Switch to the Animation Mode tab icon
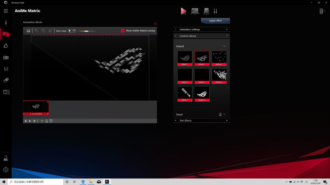Viewport: 330px width, 185px height. [x=183, y=11]
